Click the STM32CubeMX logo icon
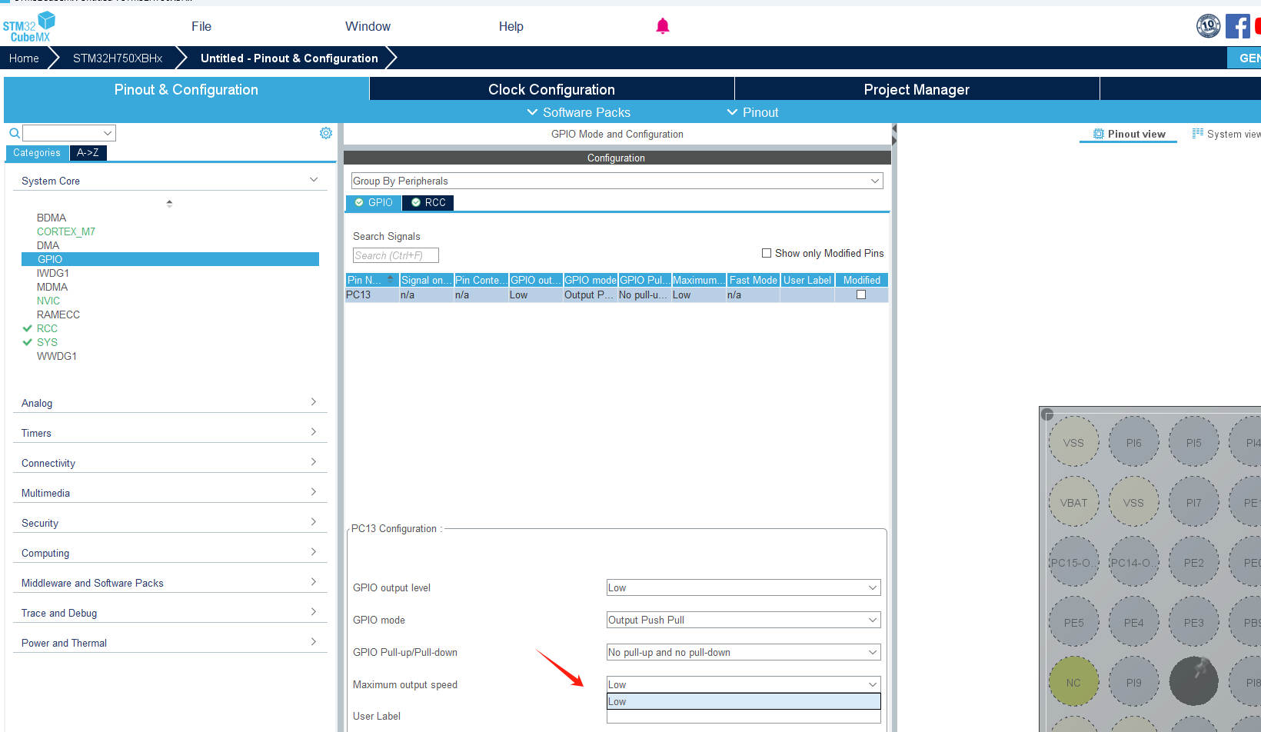The height and width of the screenshot is (732, 1261). click(x=29, y=27)
